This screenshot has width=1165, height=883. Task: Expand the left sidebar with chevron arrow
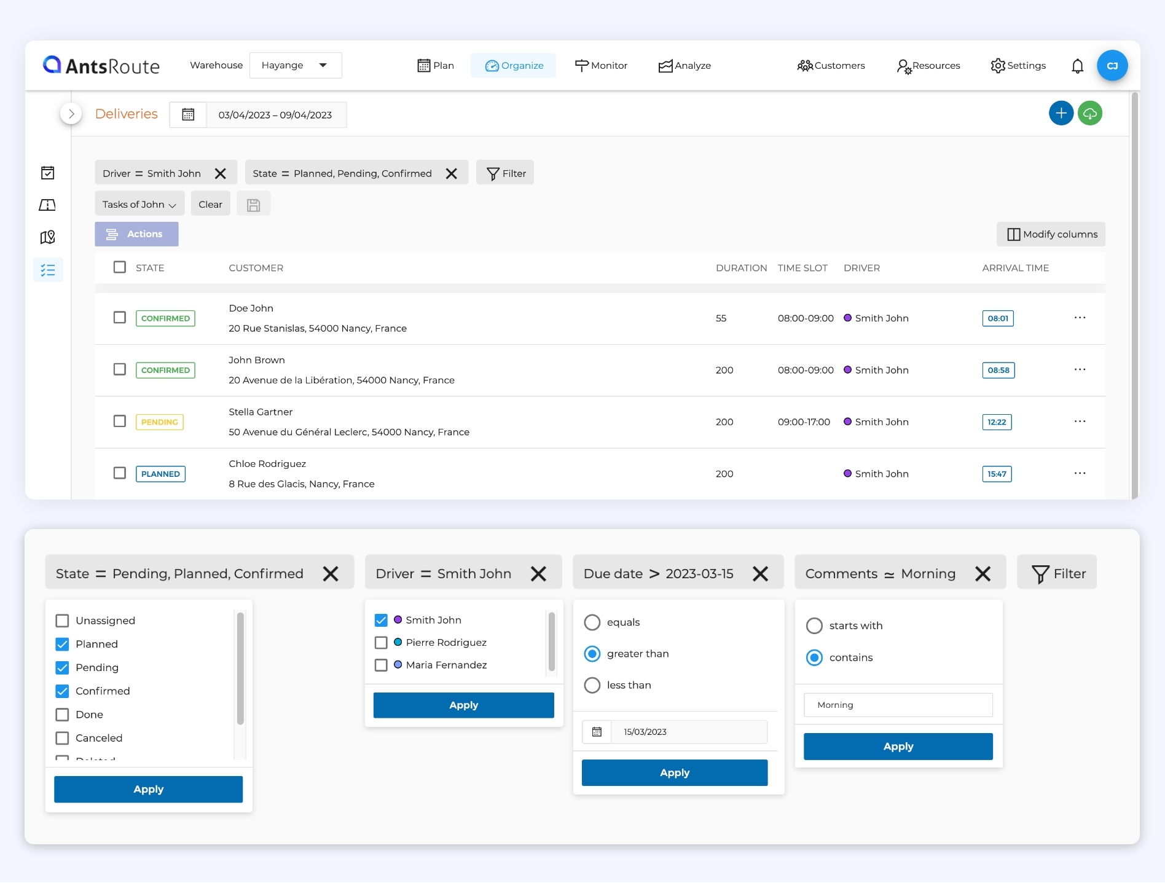pos(71,114)
